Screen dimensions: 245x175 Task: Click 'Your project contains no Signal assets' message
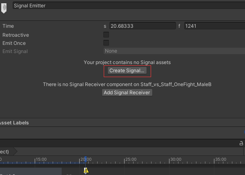127,62
